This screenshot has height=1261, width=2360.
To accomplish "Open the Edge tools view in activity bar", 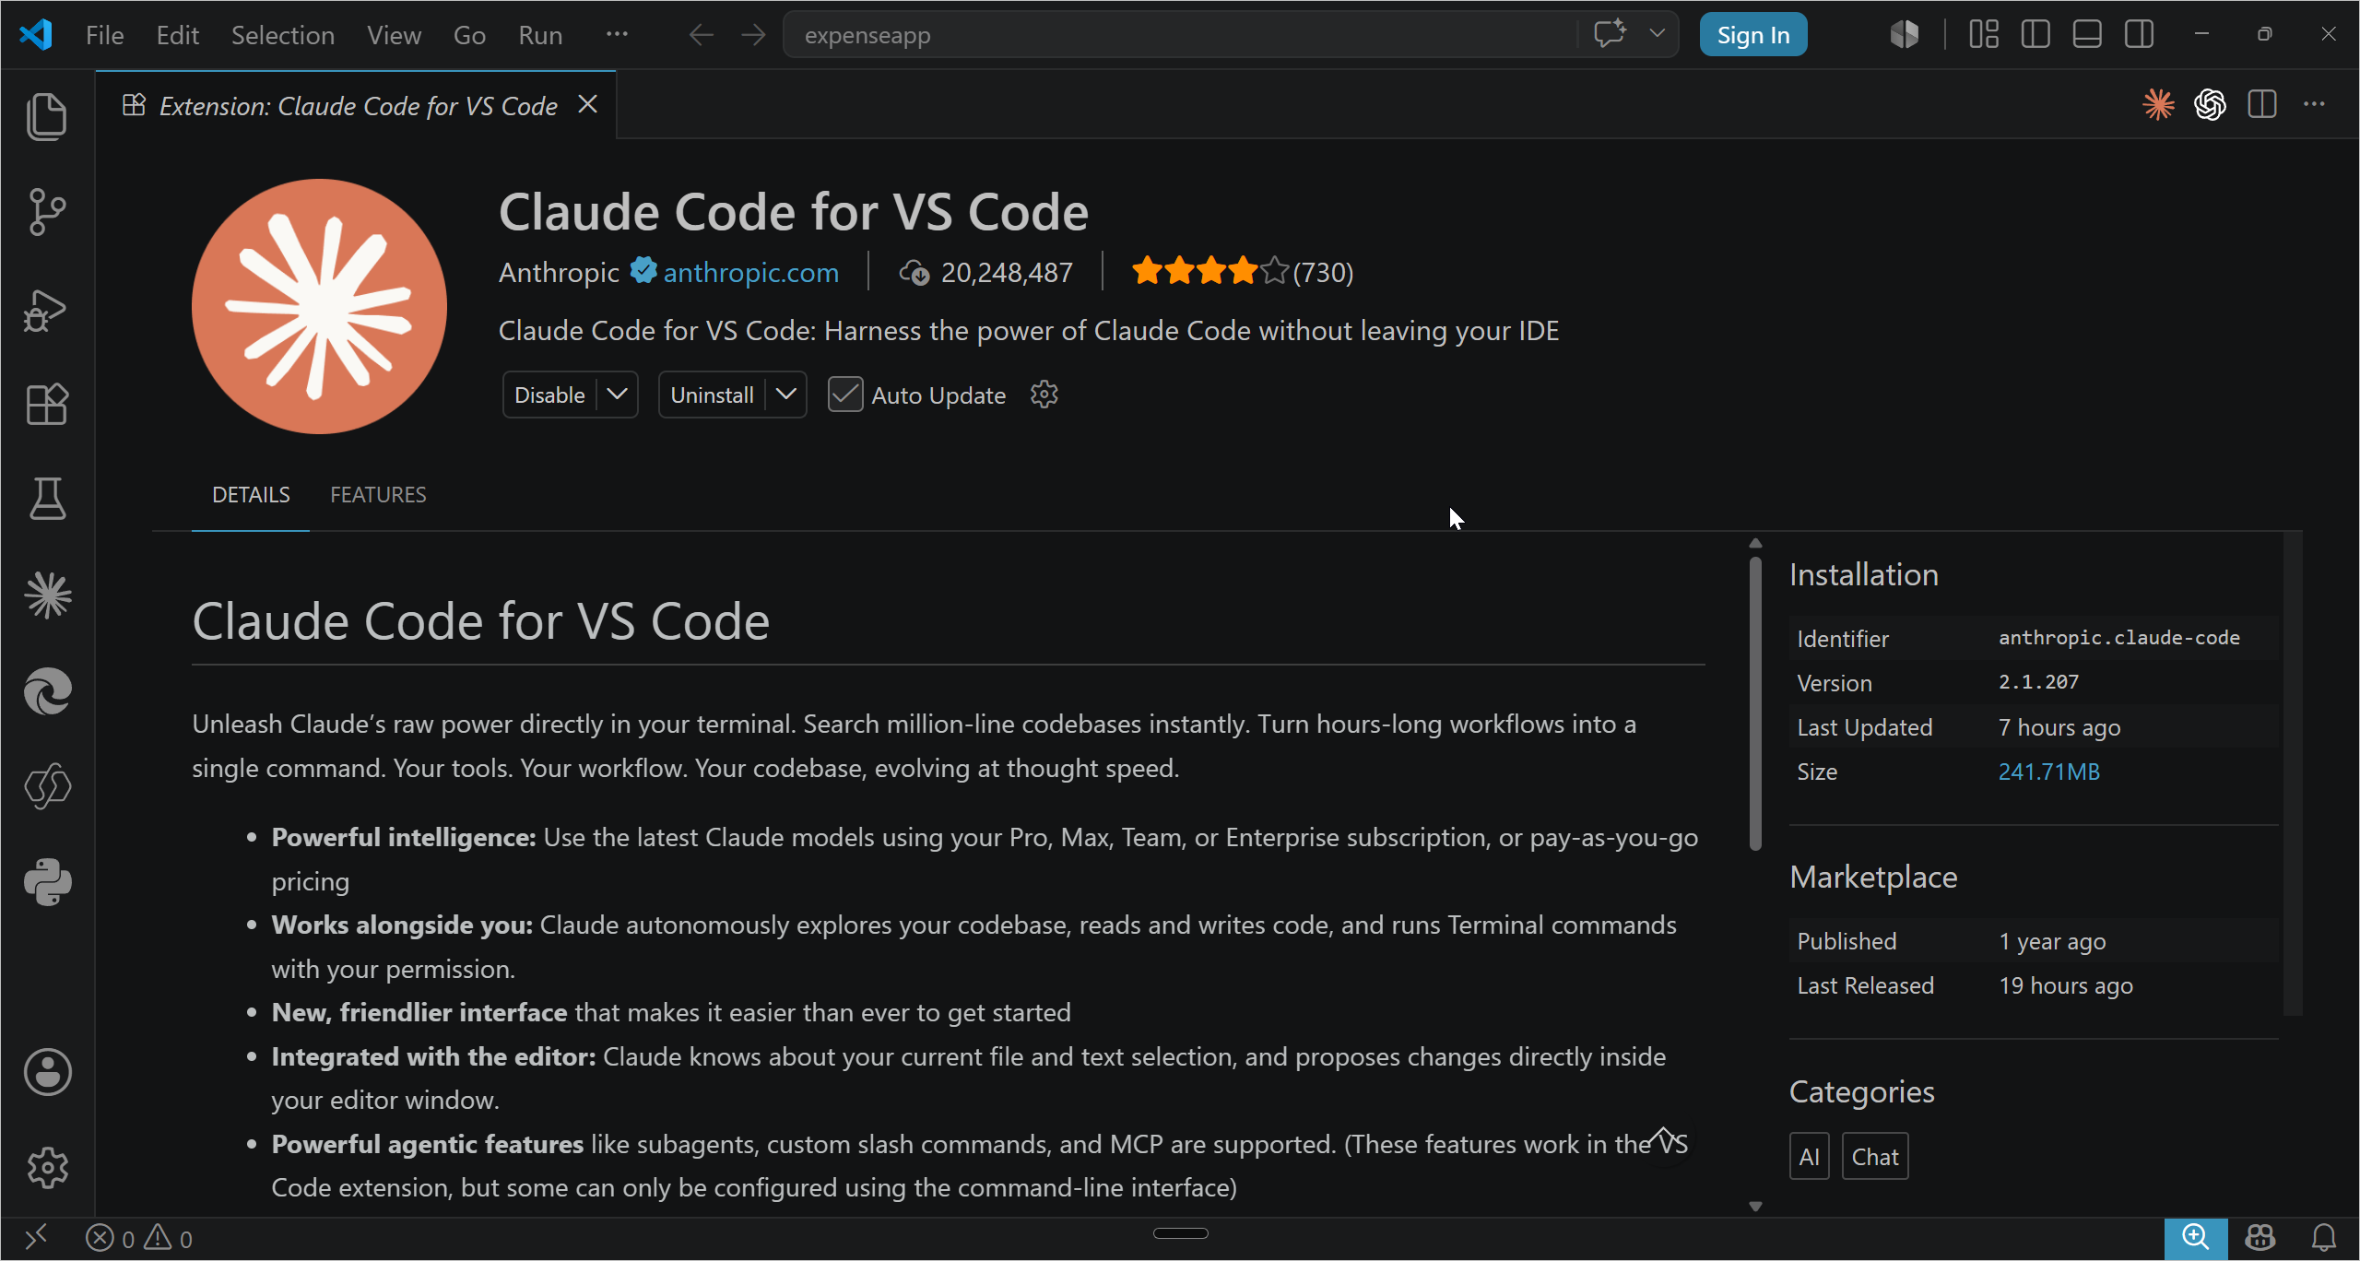I will point(47,691).
